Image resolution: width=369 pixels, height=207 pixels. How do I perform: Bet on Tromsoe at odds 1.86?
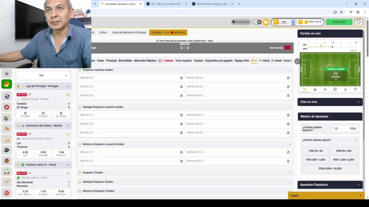61,154
